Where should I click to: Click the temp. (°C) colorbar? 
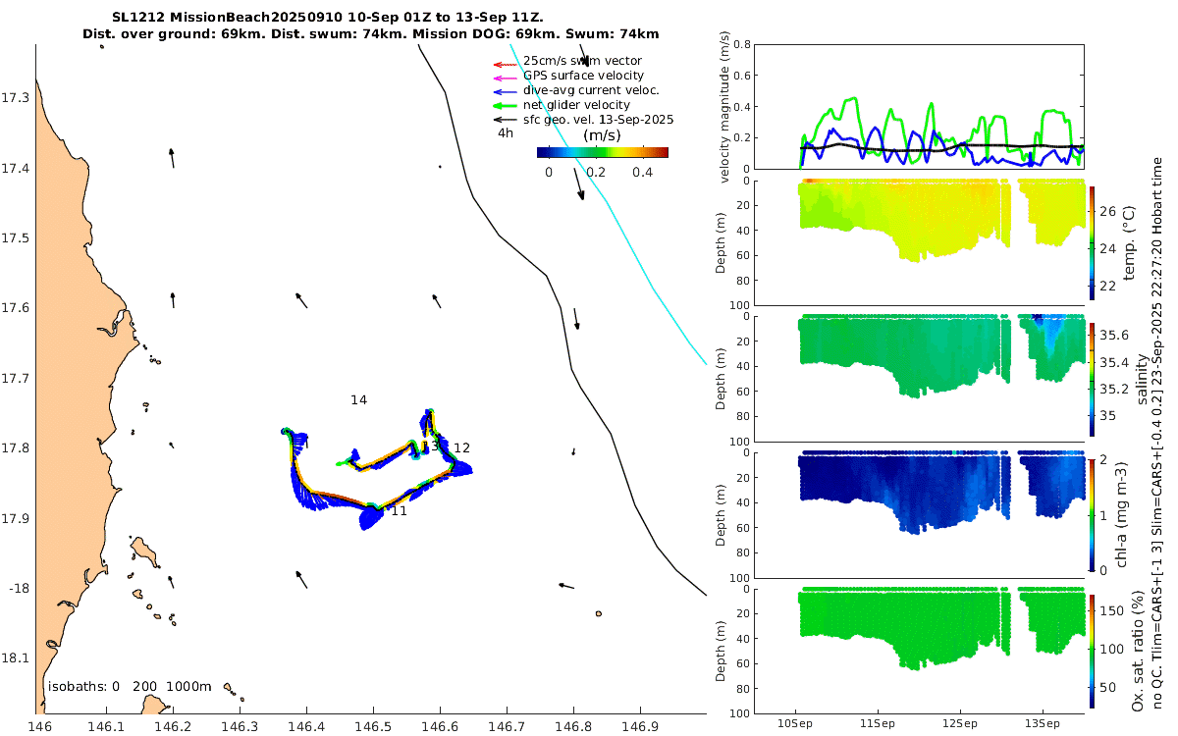point(1093,241)
